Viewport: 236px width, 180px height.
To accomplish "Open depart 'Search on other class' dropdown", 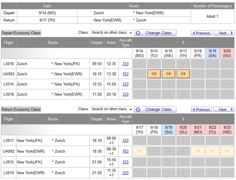I will click(112, 33).
